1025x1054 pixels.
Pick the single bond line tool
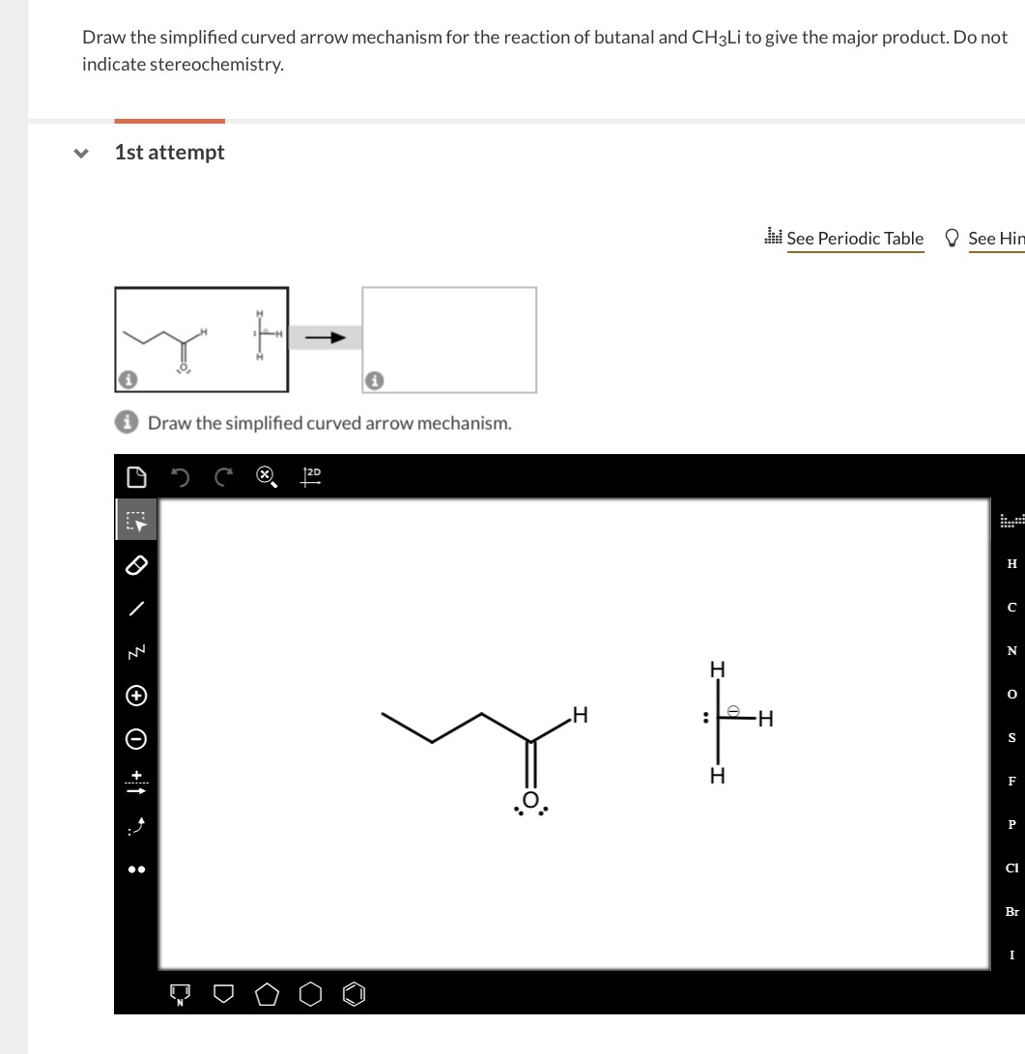(x=136, y=609)
